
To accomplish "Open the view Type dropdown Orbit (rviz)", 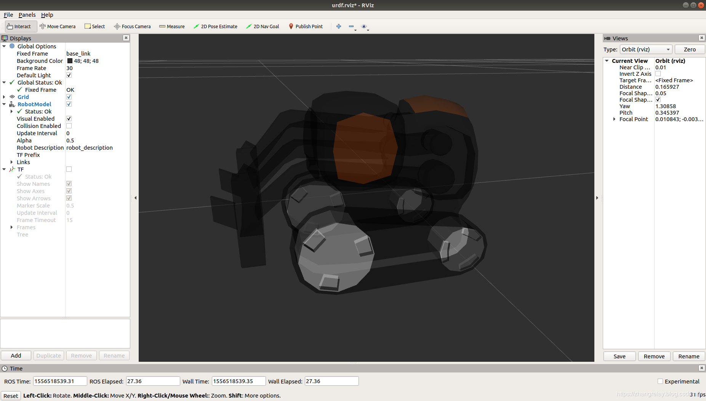I will point(646,50).
